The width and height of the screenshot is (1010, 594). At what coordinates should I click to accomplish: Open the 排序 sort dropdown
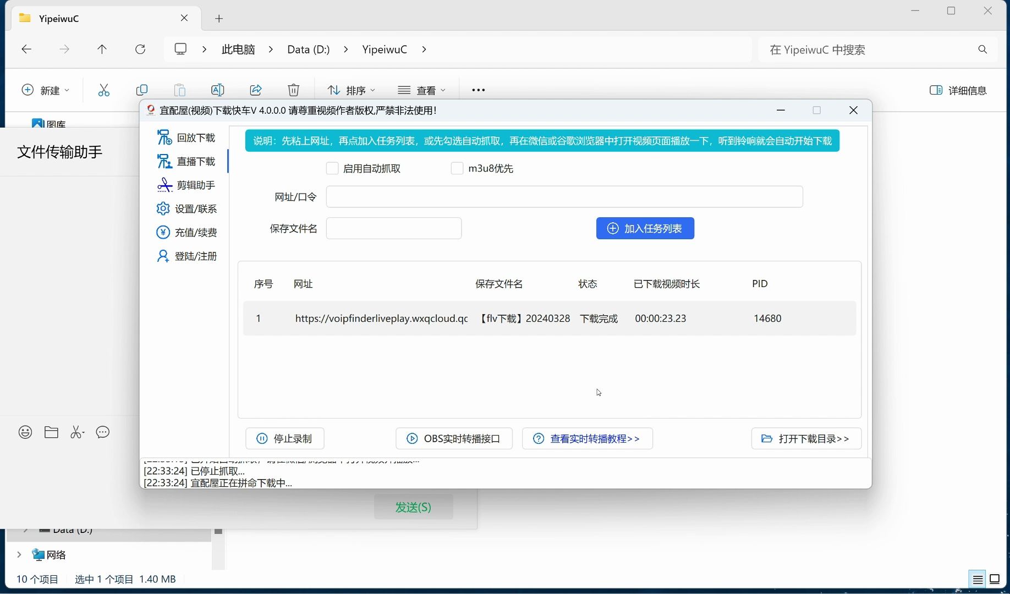pyautogui.click(x=351, y=90)
